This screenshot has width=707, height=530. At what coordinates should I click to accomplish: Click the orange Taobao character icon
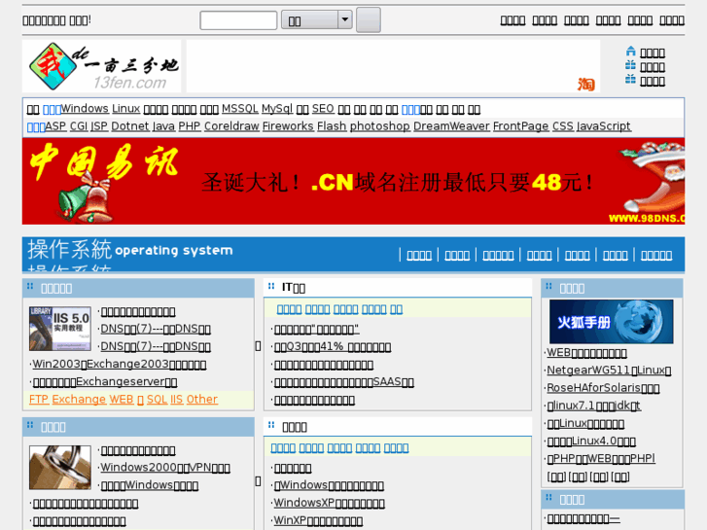pyautogui.click(x=585, y=84)
